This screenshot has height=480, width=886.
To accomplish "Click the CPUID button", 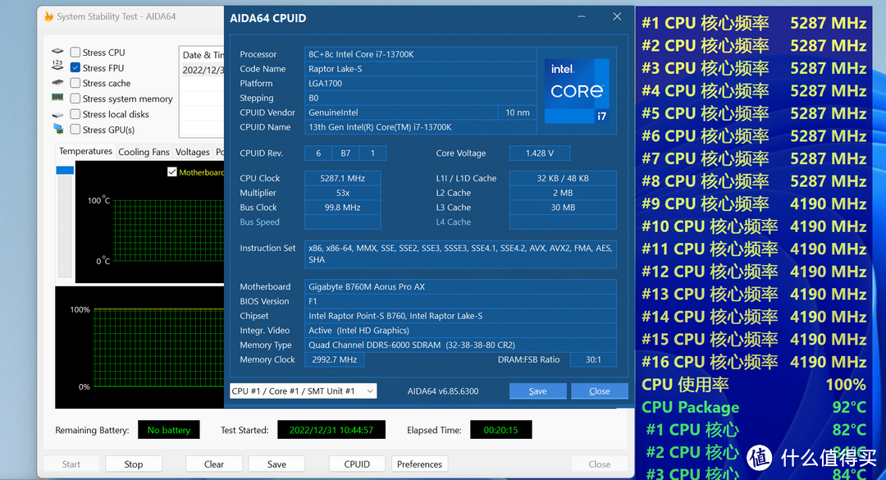I will (357, 464).
